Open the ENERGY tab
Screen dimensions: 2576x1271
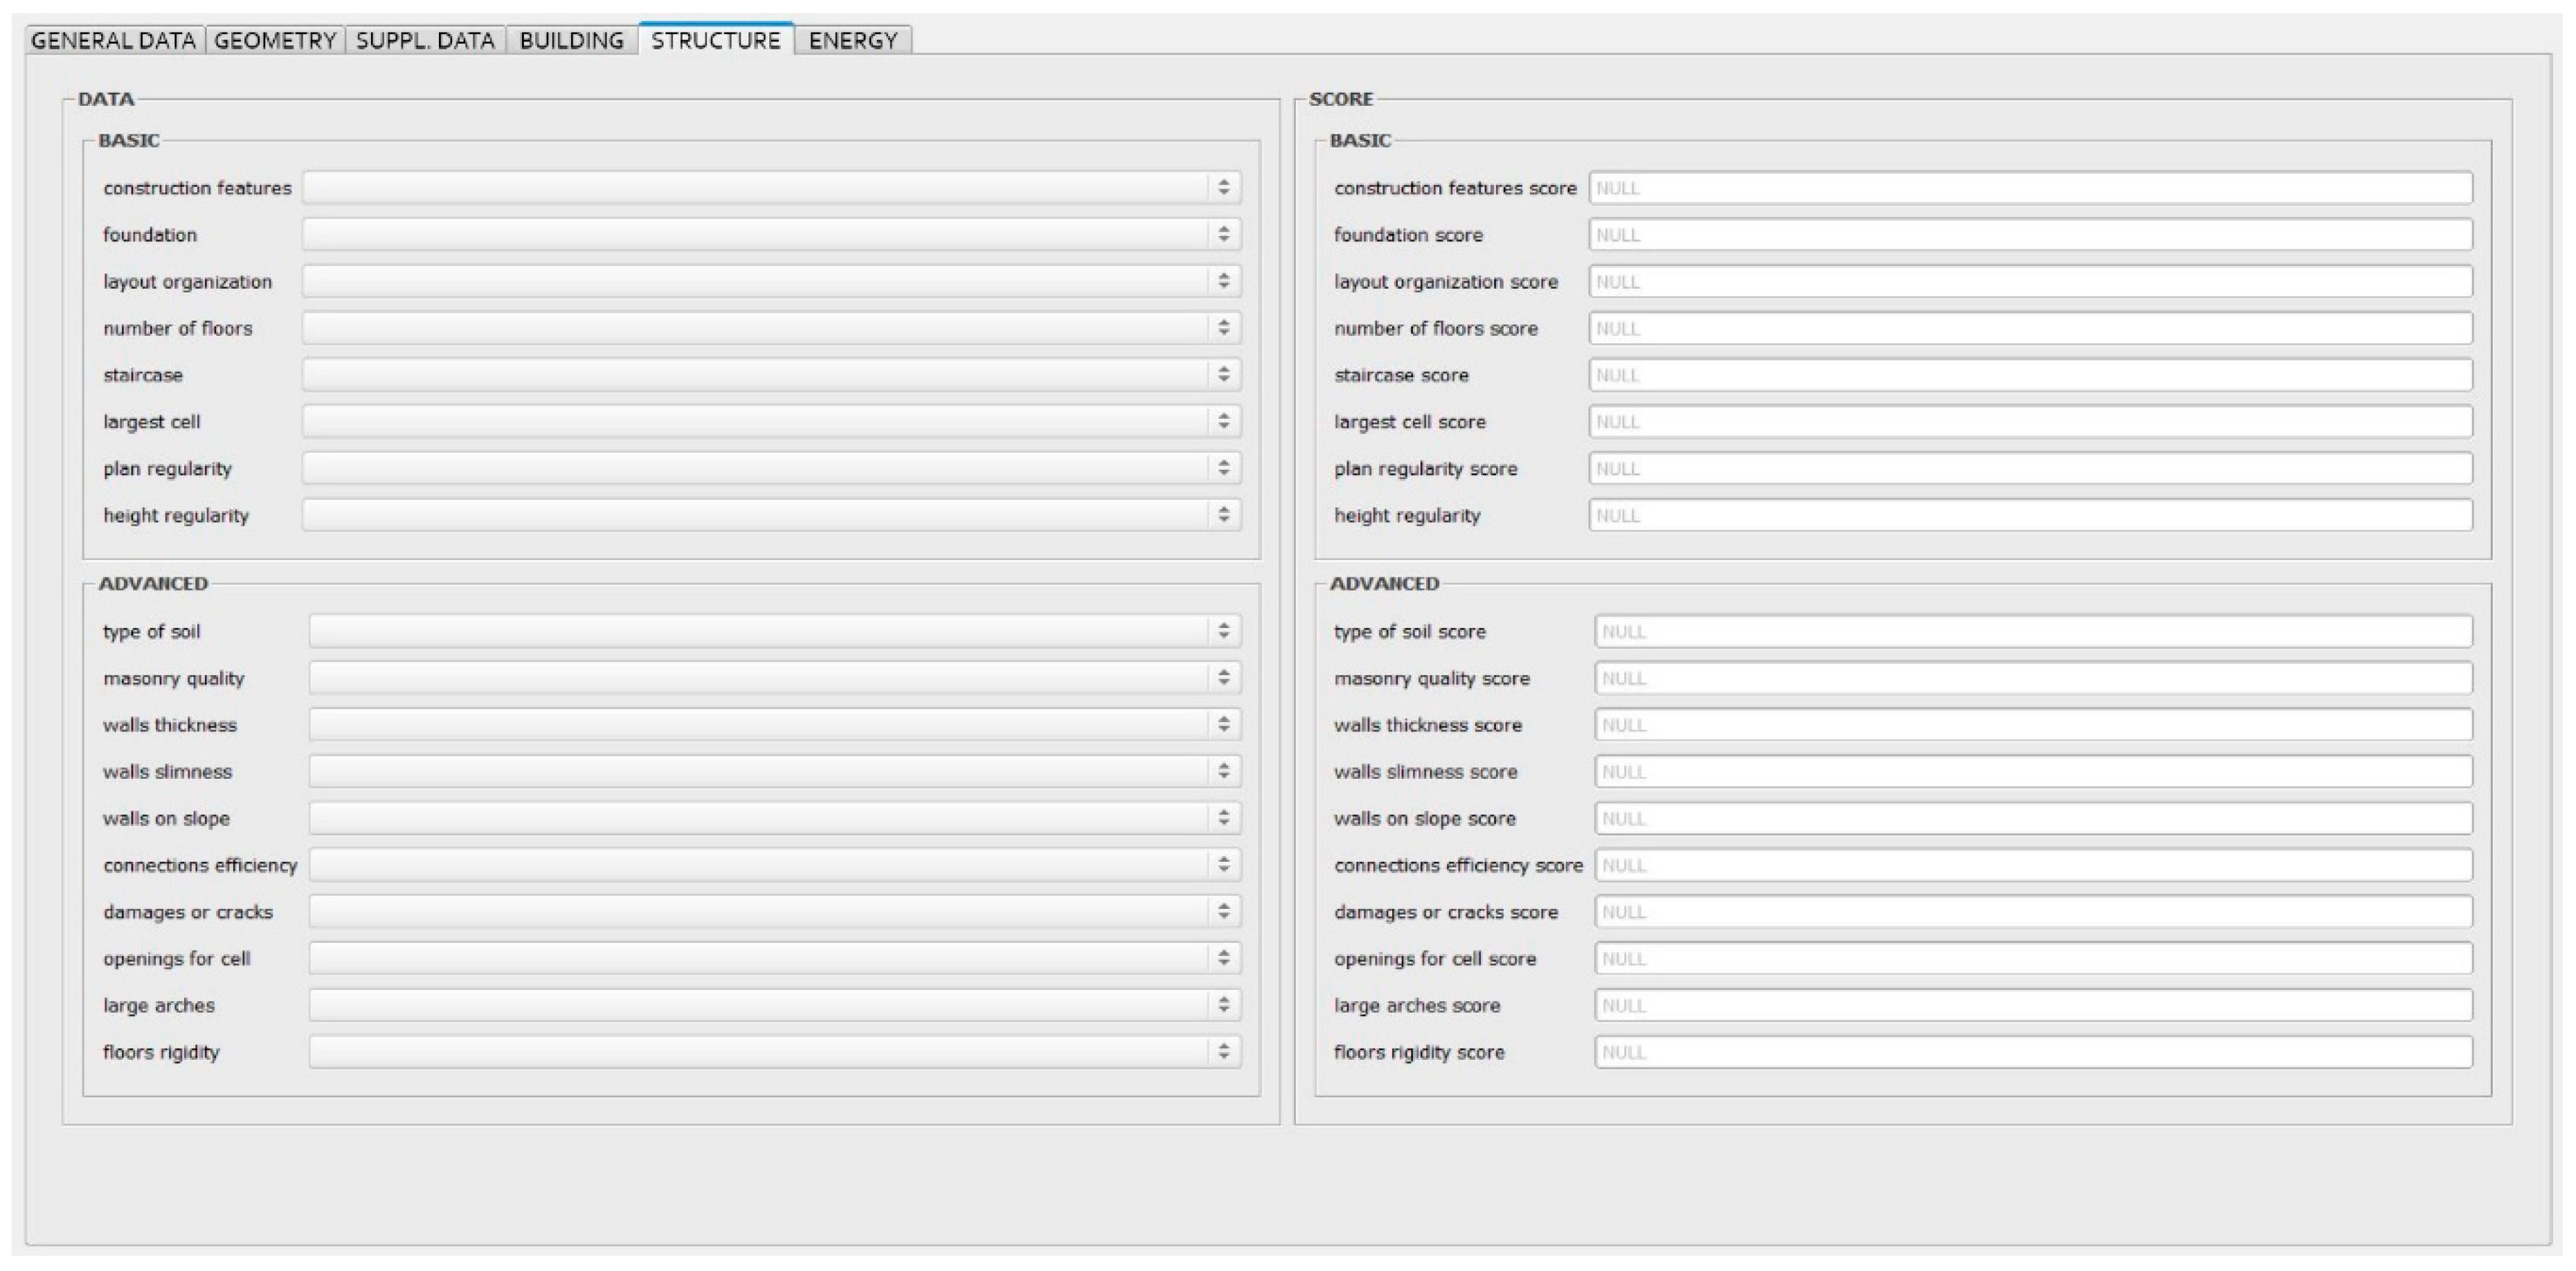(x=853, y=41)
